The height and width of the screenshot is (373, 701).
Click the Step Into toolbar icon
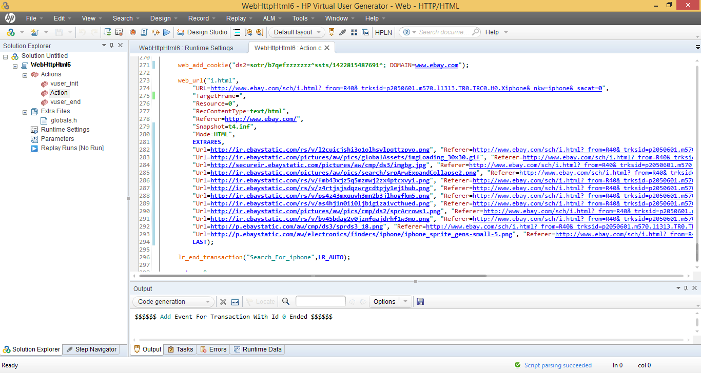pos(155,32)
